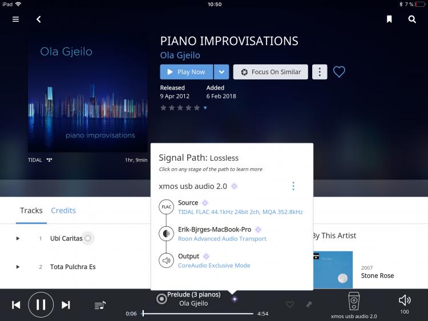
Task: Open the Stone Rose album title
Action: [x=377, y=276]
